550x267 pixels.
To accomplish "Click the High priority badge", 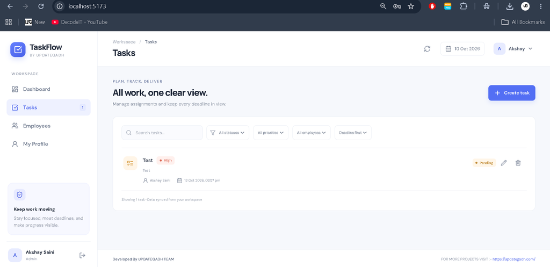I will coord(165,160).
